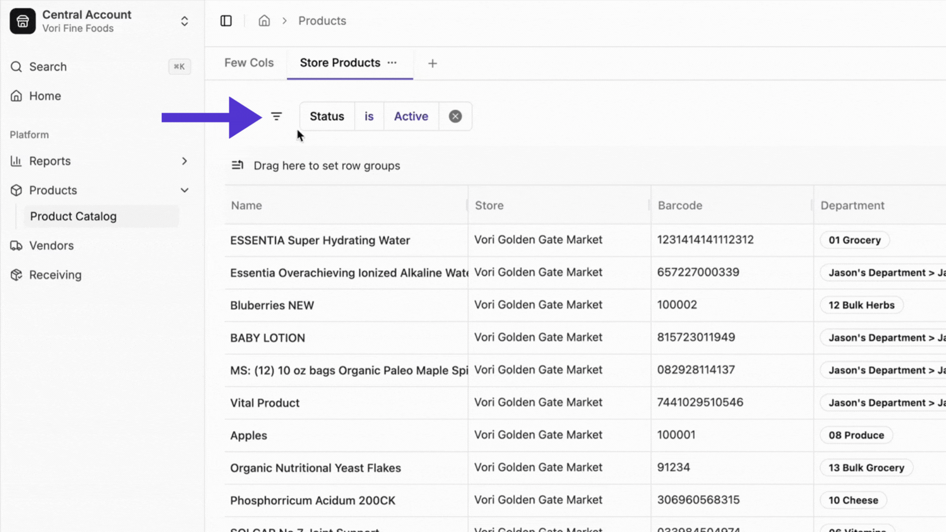The width and height of the screenshot is (946, 532).
Task: Click the Vori store logo icon
Action: pyautogui.click(x=23, y=21)
